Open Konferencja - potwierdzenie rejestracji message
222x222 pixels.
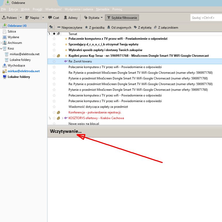(x=95, y=112)
